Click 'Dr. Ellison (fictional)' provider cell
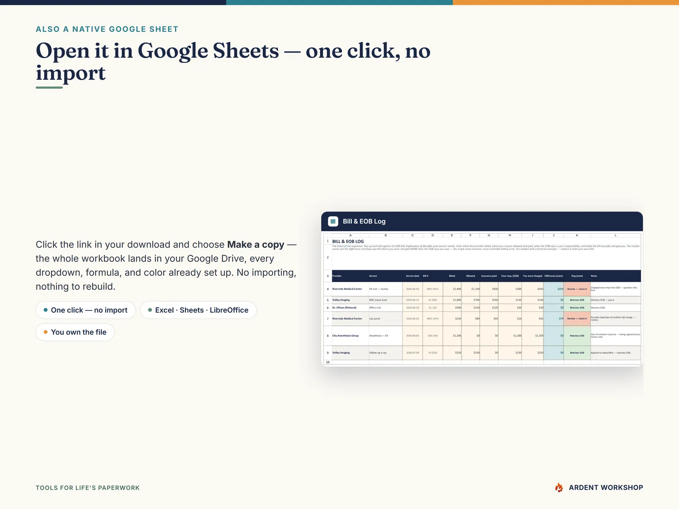This screenshot has height=509, width=679. [350, 308]
